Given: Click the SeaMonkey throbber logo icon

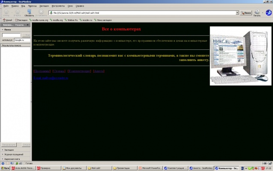Looking at the screenshot, I should (269, 12).
